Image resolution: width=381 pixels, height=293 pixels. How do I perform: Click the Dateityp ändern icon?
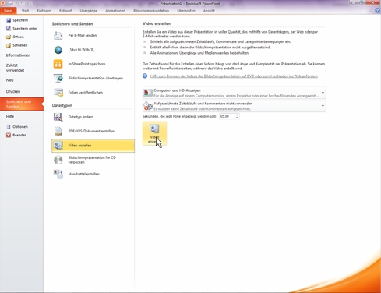(58, 117)
